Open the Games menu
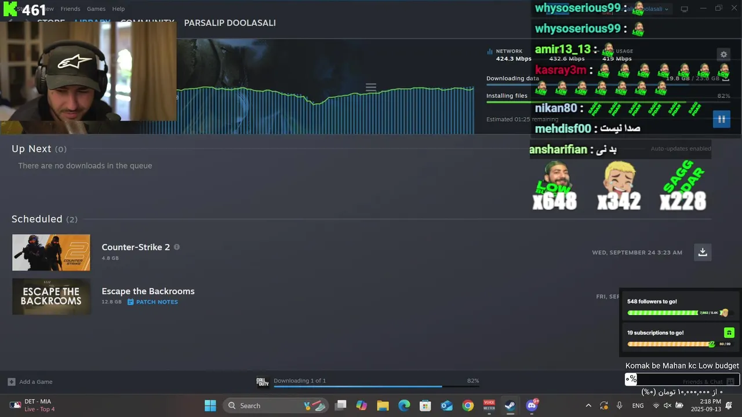Screen dimensions: 742x417 pos(96,9)
